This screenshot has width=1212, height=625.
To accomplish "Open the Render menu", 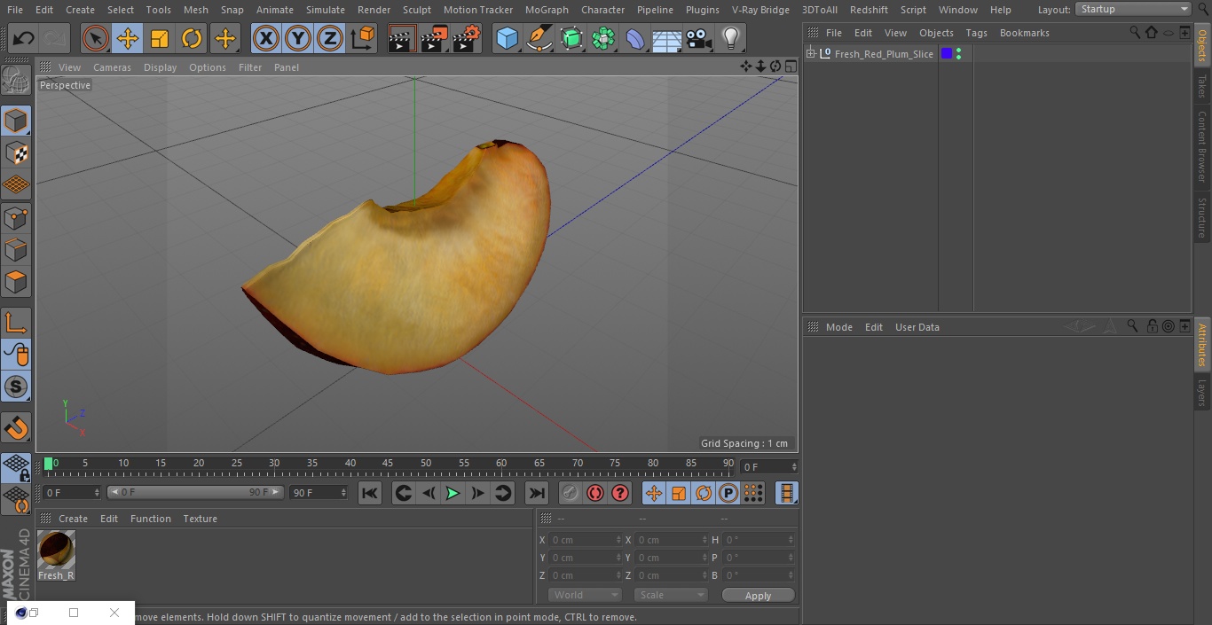I will (x=374, y=10).
